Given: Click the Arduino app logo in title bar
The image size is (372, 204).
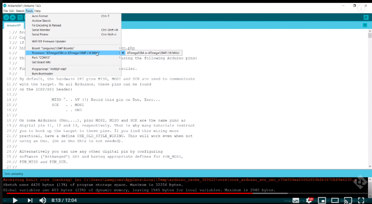Looking at the screenshot, I should pos(5,6).
